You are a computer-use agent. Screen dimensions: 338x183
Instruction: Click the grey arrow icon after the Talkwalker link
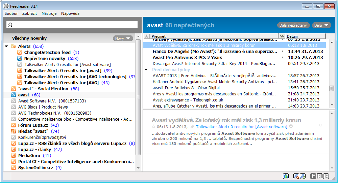(x=291, y=126)
